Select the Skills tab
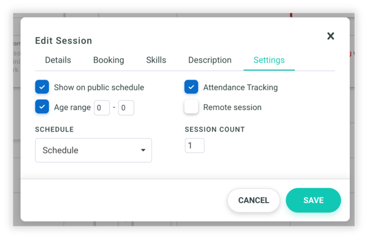 point(156,60)
